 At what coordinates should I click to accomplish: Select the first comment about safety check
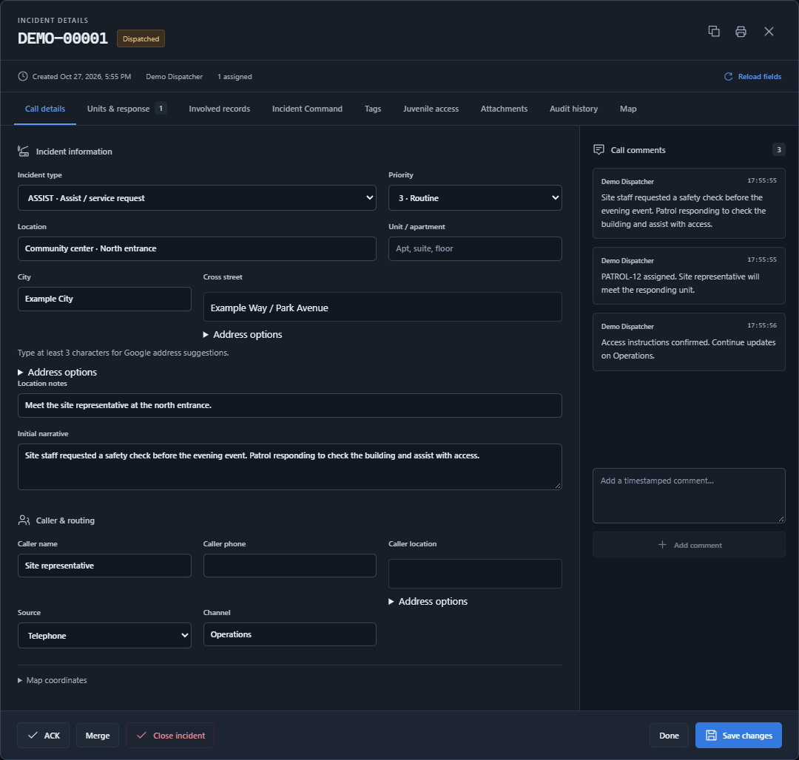point(689,203)
